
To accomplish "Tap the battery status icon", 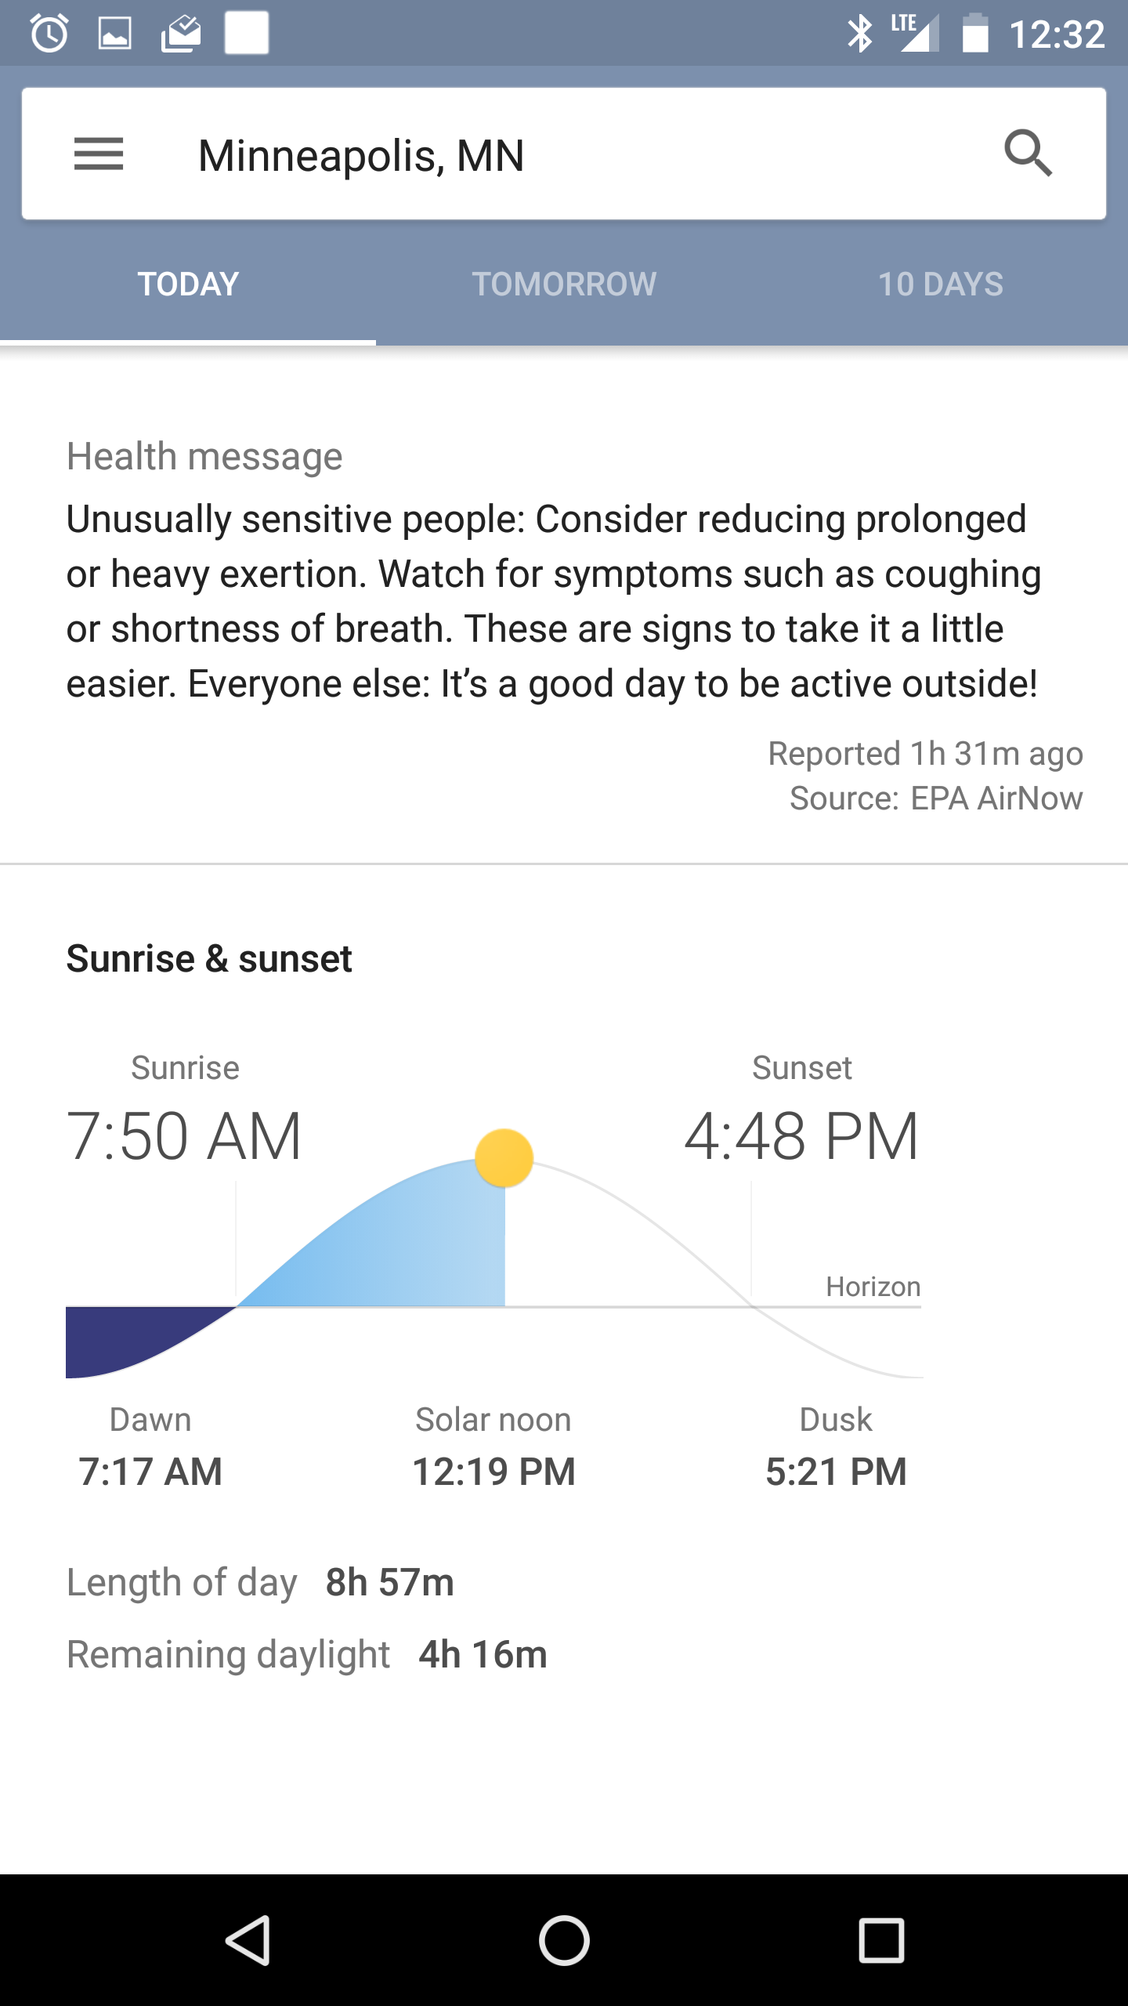I will (975, 34).
